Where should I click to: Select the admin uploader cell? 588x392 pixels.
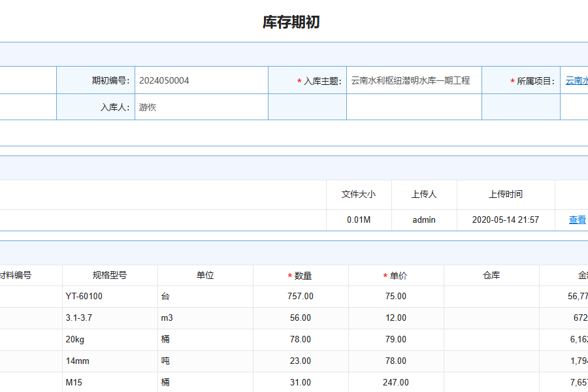click(x=424, y=220)
